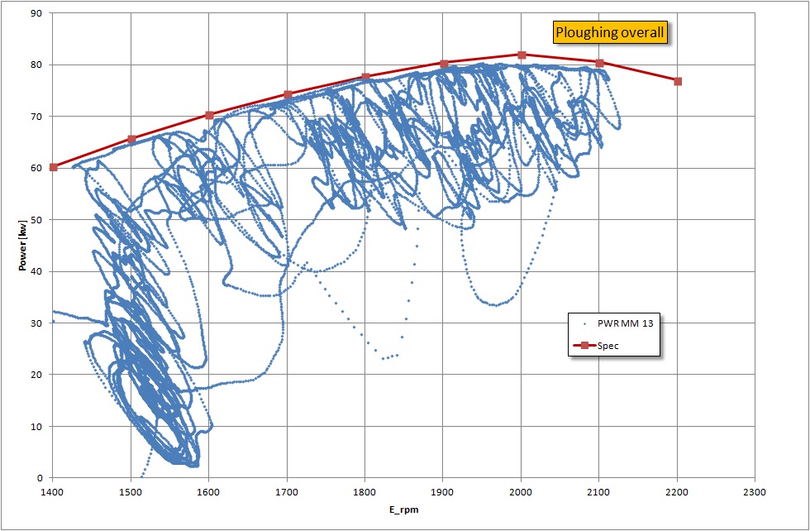Click the Spec marker at 2100 rpm
The image size is (810, 531).
[x=599, y=63]
